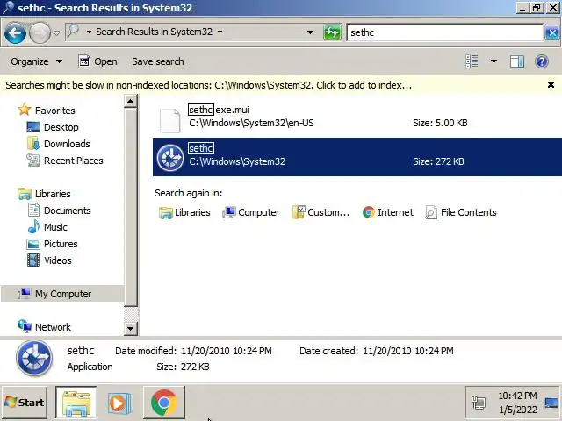Click the greyed Forward arrow button
Screen dimensions: 562x421
click(40, 32)
